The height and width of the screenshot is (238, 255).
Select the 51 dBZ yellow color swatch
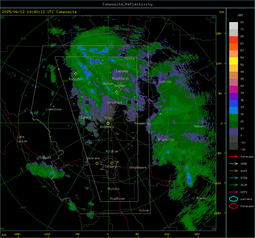pos(233,61)
